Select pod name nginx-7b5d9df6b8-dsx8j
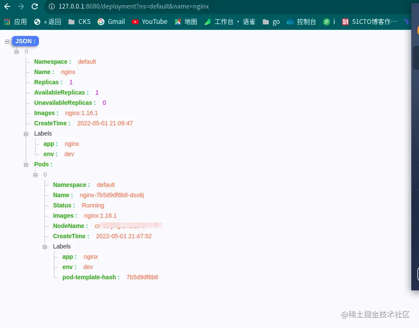This screenshot has height=328, width=419. point(112,195)
